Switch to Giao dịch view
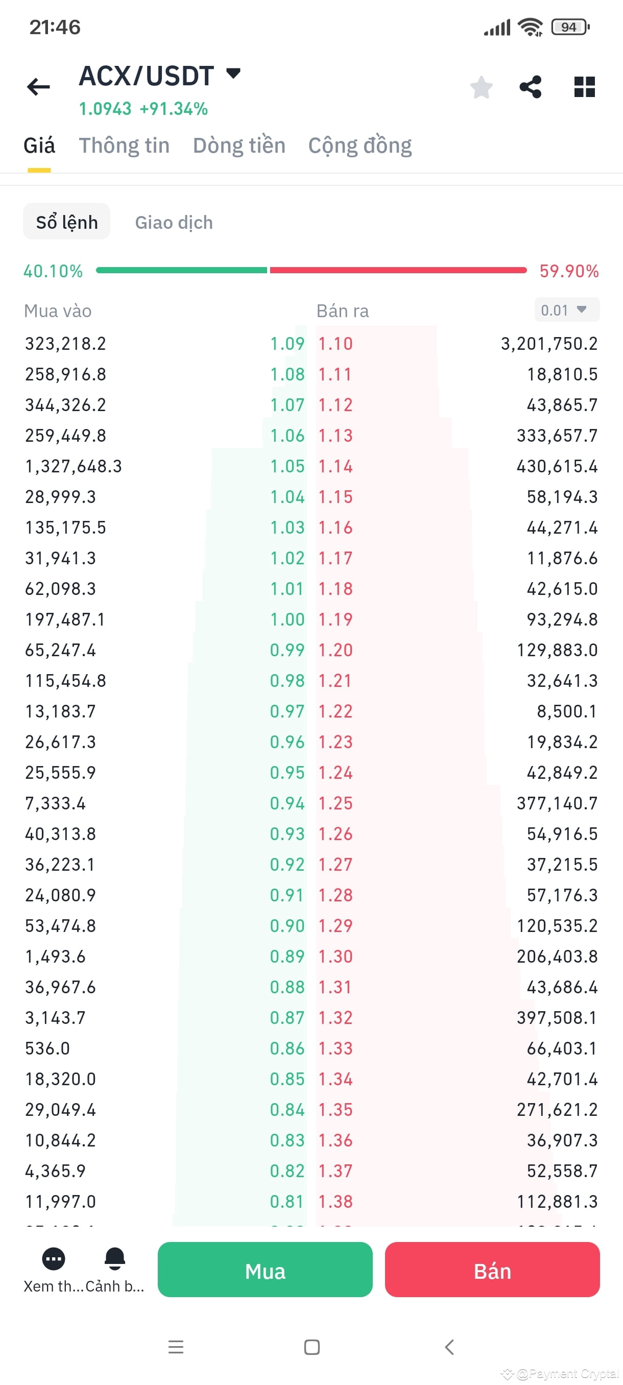 pyautogui.click(x=174, y=222)
